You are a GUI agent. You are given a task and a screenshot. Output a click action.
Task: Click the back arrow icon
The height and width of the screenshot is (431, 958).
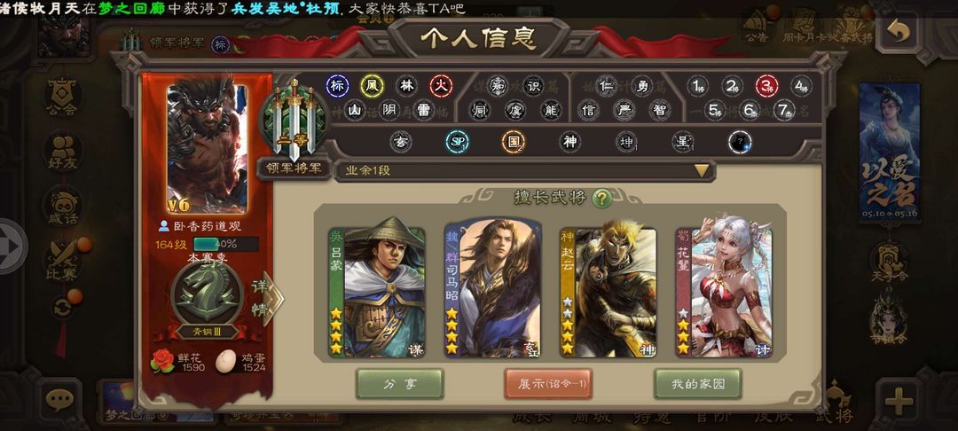(x=898, y=32)
